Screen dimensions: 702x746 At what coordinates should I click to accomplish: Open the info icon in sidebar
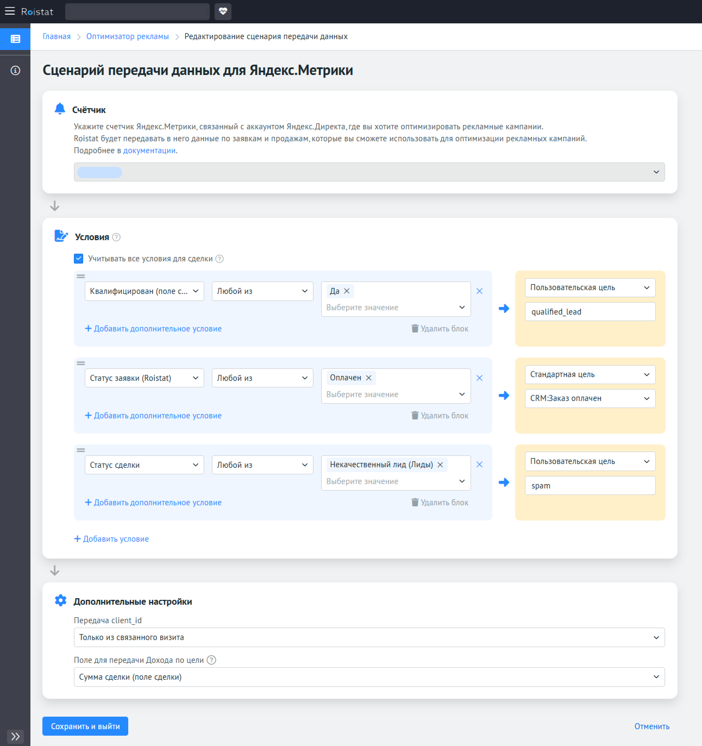tap(15, 71)
